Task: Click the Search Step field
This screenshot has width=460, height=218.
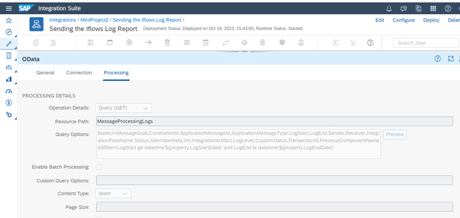Action: (426, 43)
